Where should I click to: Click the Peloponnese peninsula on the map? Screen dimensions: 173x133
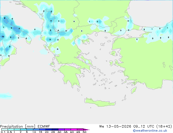(71, 75)
